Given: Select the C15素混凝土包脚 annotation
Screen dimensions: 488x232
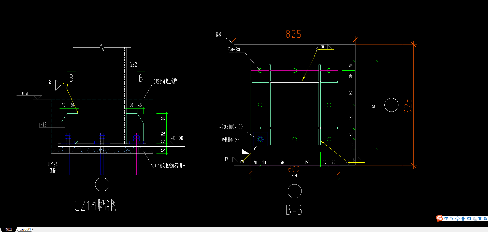Looking at the screenshot, I should click(165, 81).
